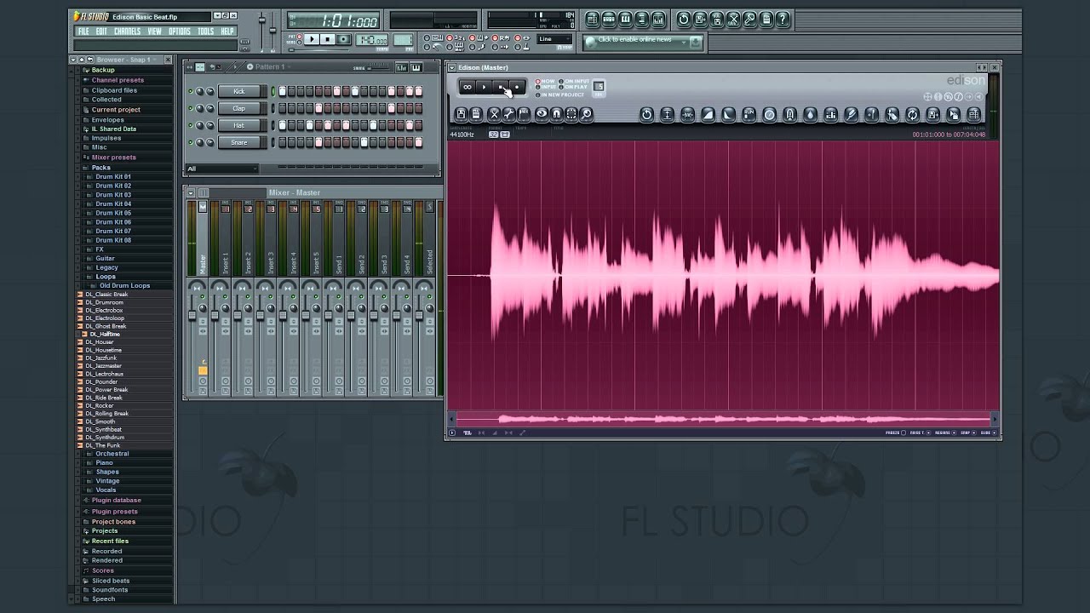Click the speaker icon under Edison's logo
Screen dimensions: 1090x613
tap(978, 96)
